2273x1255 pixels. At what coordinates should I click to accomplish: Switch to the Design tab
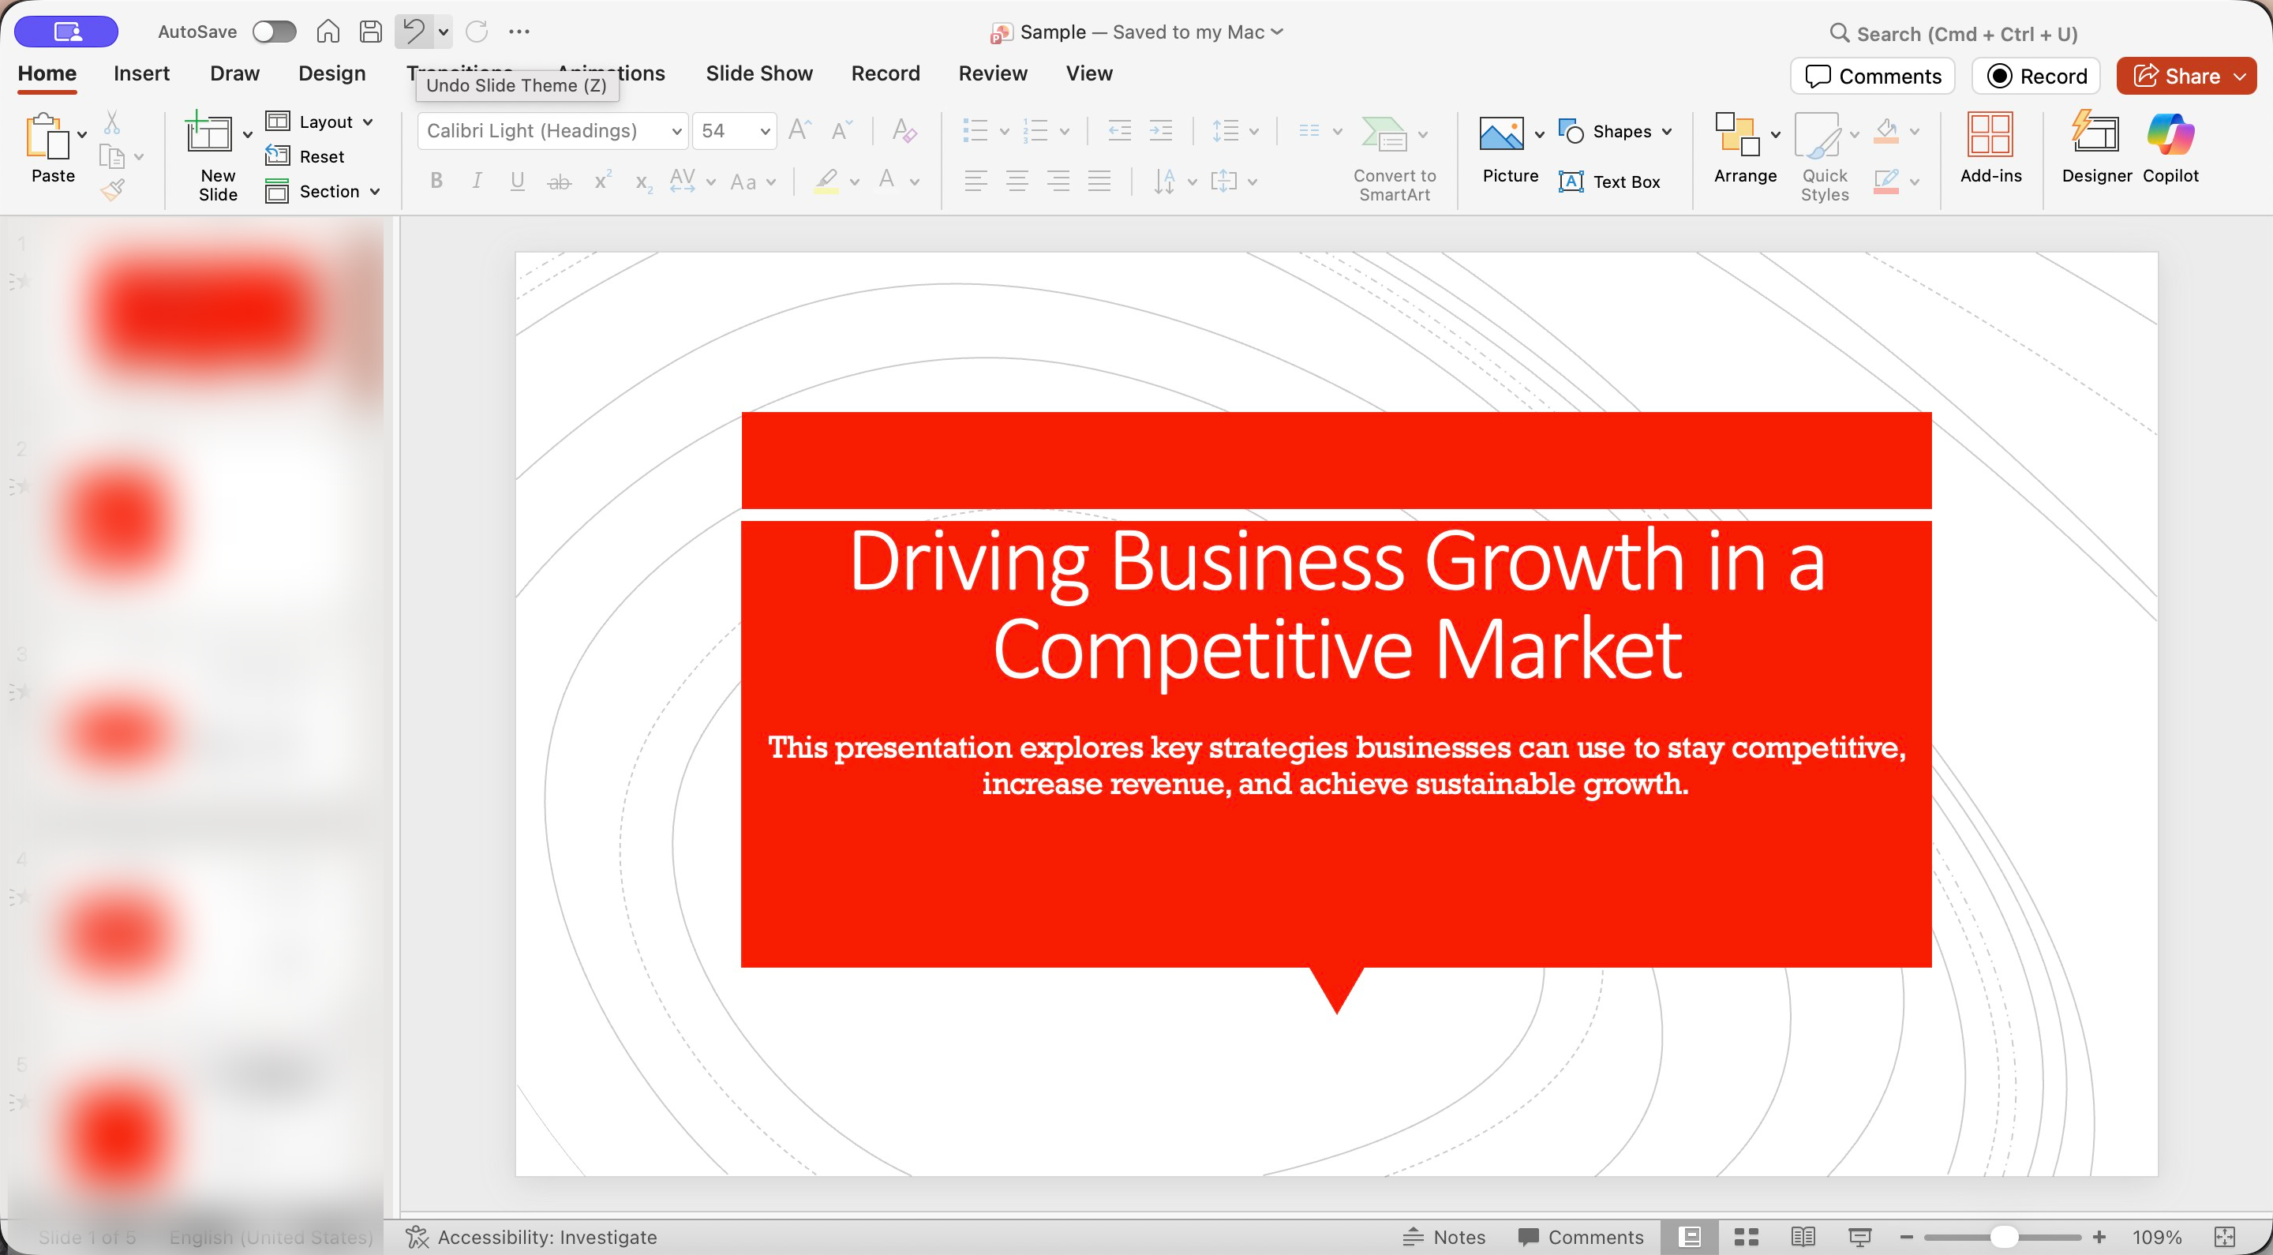point(331,73)
